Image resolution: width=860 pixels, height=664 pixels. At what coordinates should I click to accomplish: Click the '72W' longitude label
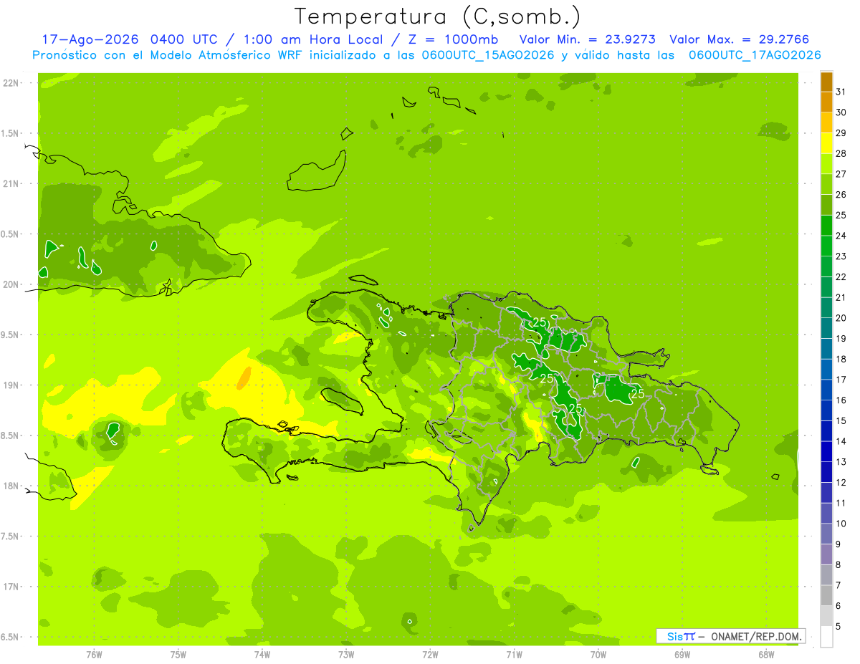click(431, 655)
